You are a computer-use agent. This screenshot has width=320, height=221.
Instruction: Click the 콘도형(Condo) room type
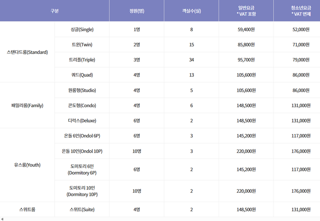(82, 105)
